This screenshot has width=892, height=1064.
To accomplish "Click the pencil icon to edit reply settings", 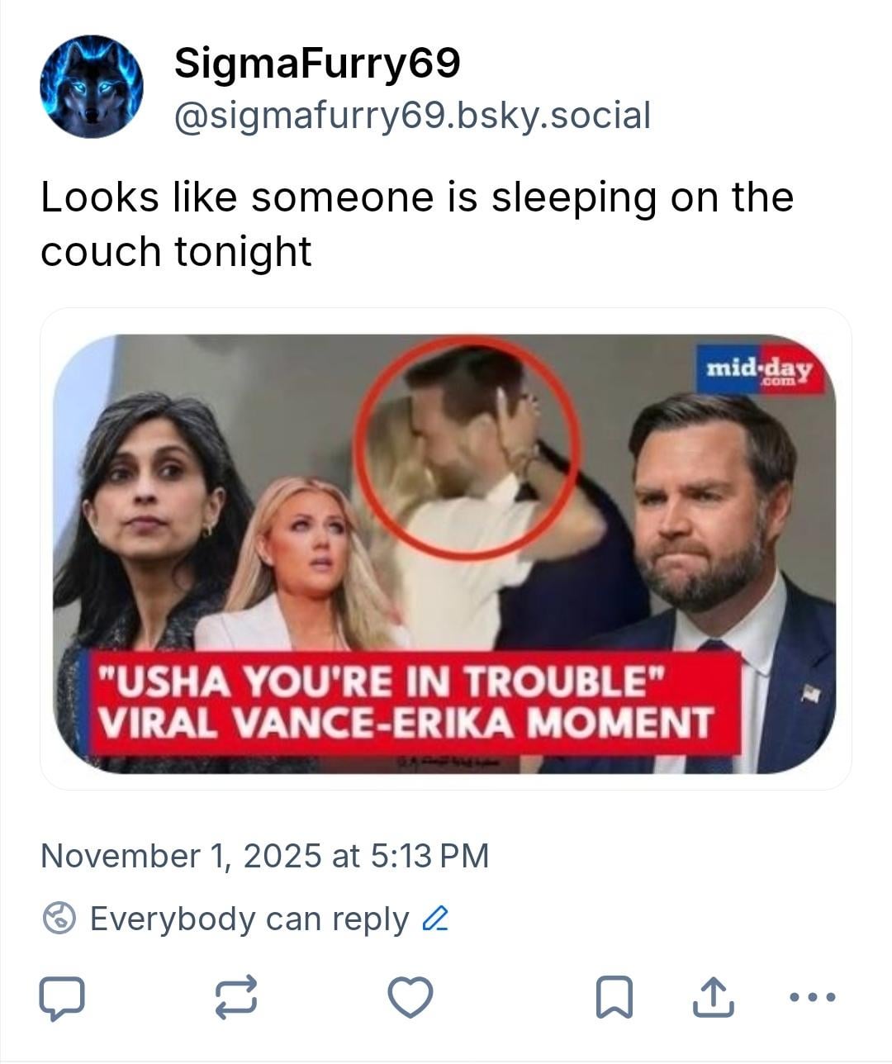I will (435, 919).
